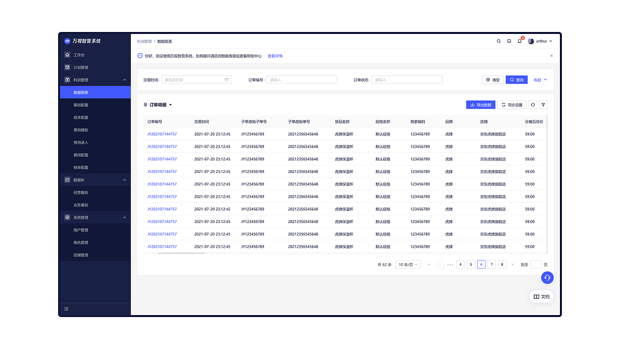Open the floating customer service headset button

pyautogui.click(x=547, y=278)
